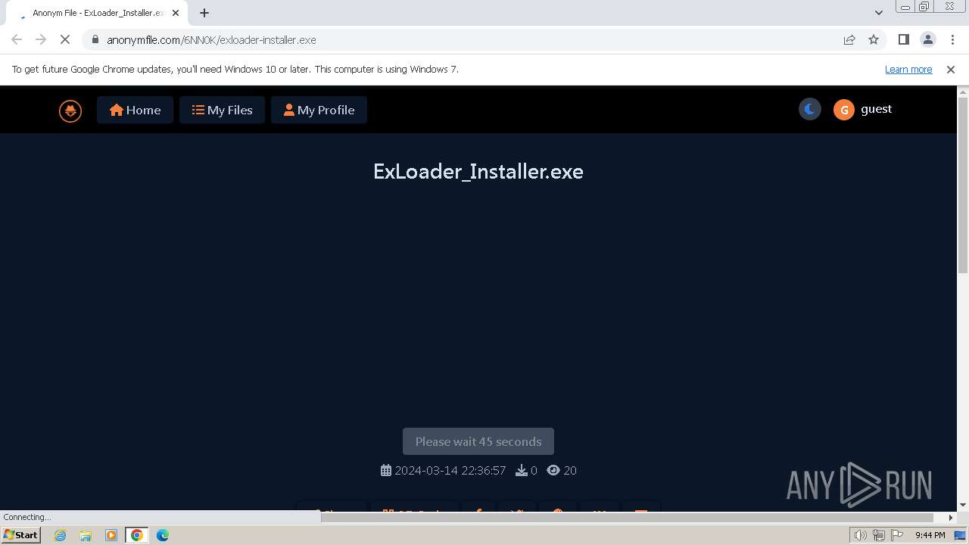969x545 pixels.
Task: Dismiss the Chrome update notice
Action: (x=951, y=69)
